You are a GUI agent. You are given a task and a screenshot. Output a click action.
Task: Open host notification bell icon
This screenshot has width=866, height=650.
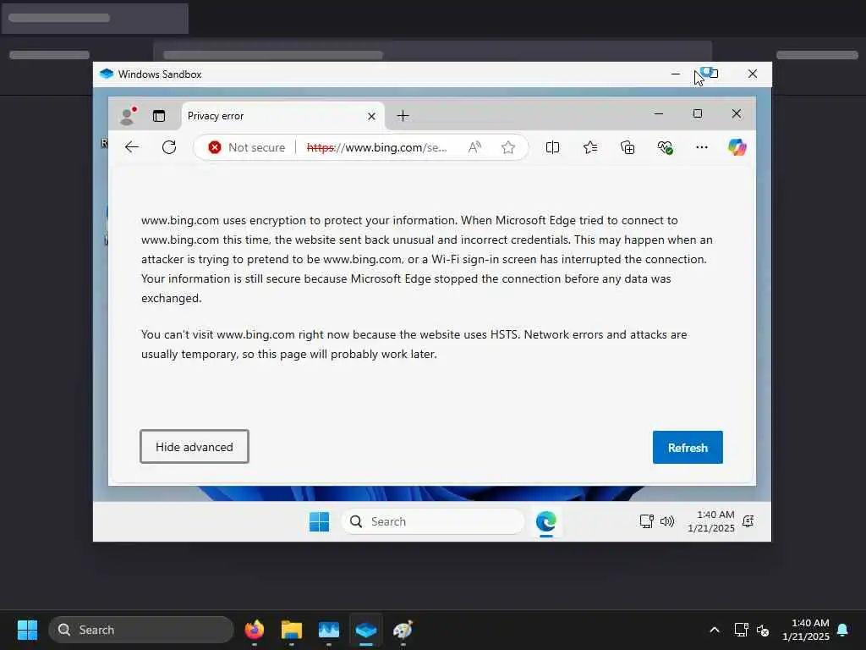843,630
